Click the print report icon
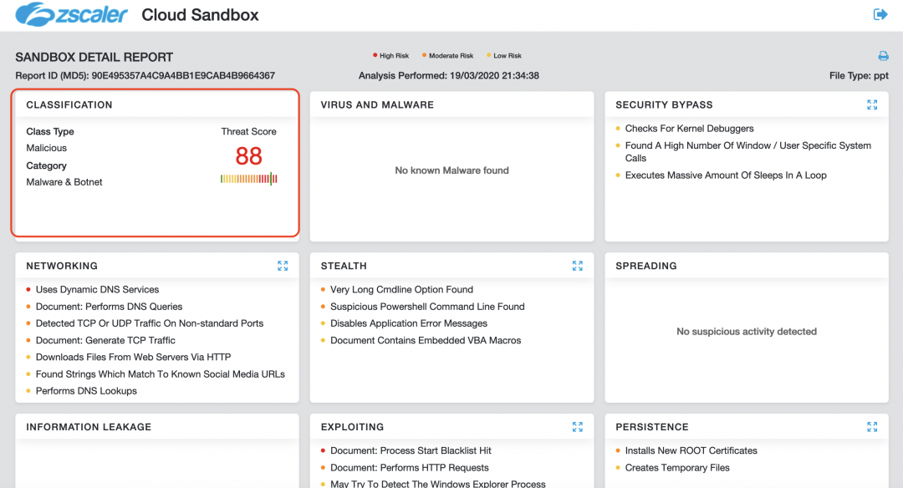The image size is (903, 488). tap(883, 56)
